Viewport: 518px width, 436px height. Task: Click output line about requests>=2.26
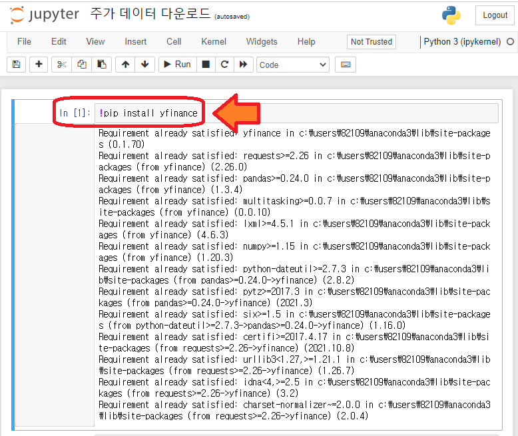coord(294,161)
